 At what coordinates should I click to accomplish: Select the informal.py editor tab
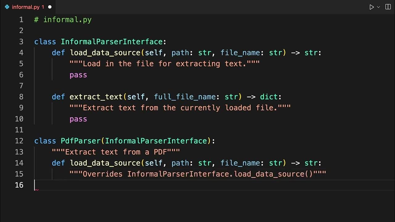coord(26,7)
